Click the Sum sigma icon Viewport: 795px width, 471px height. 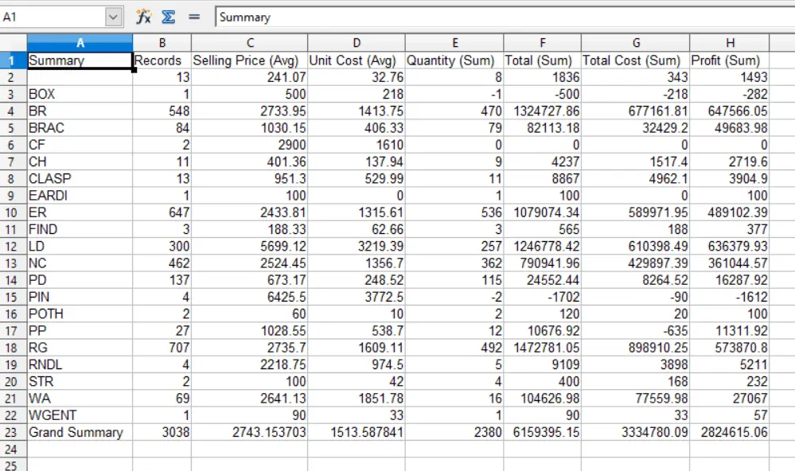pos(169,17)
